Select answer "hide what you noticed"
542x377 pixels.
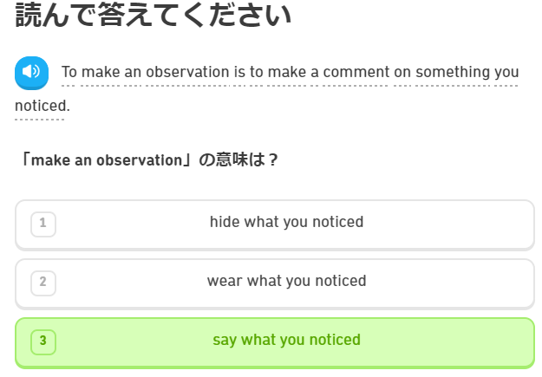coord(286,223)
